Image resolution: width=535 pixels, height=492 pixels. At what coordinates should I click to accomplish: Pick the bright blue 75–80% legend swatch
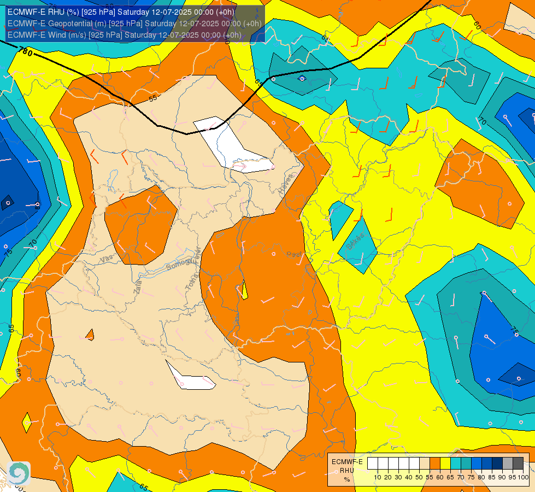click(x=477, y=464)
